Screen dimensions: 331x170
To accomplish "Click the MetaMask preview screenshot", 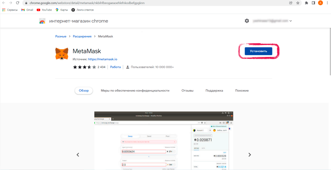I will (x=164, y=141).
